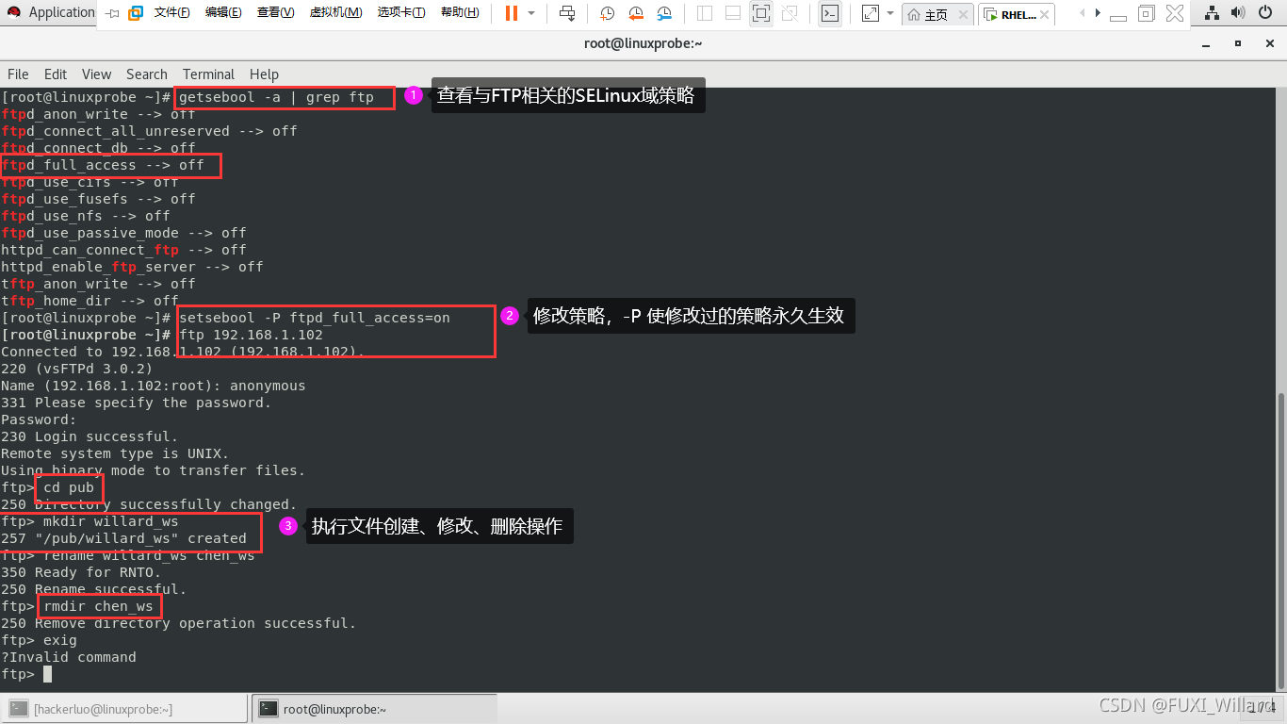Open the GNOME Applications menu
1287x724 pixels.
pyautogui.click(x=52, y=12)
